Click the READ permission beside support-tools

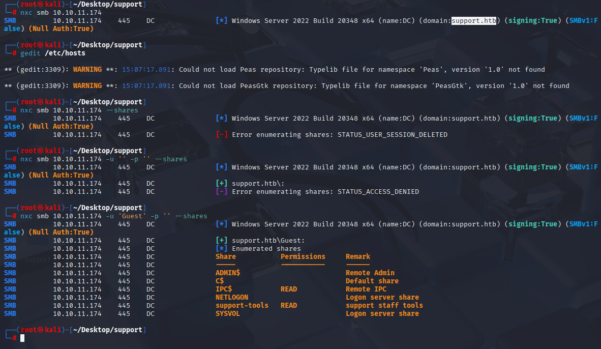click(x=289, y=305)
